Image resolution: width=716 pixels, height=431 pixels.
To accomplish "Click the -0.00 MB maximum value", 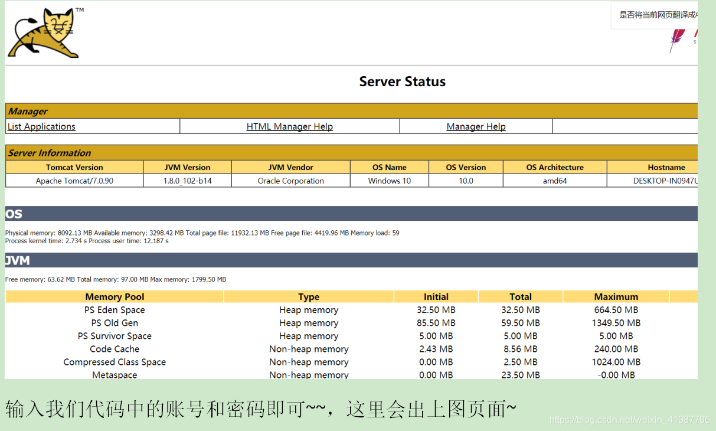I will coord(616,375).
